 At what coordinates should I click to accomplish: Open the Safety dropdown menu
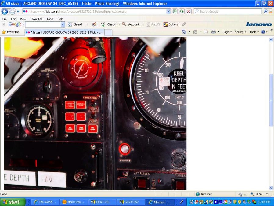click(x=240, y=32)
